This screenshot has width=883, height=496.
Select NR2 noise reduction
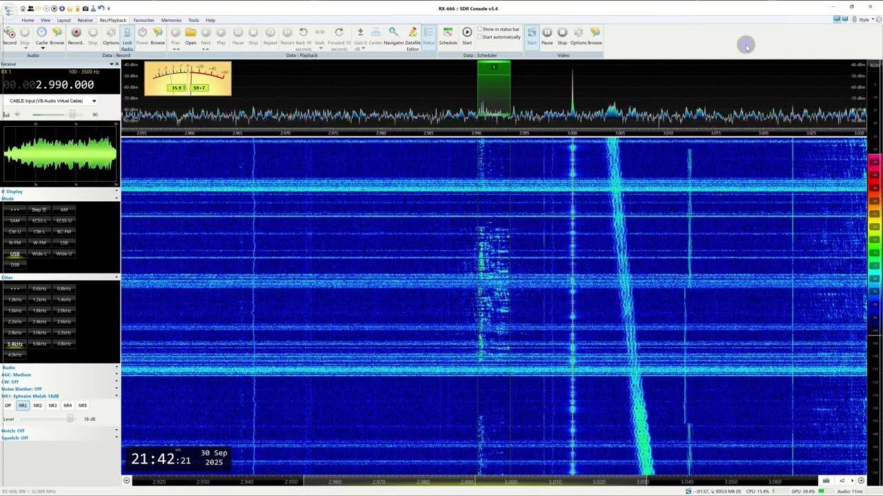point(38,406)
